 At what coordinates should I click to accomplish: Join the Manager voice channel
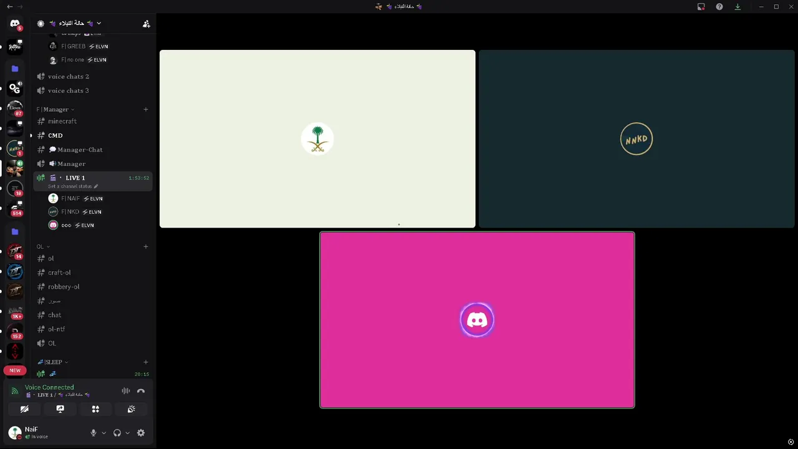pos(93,163)
